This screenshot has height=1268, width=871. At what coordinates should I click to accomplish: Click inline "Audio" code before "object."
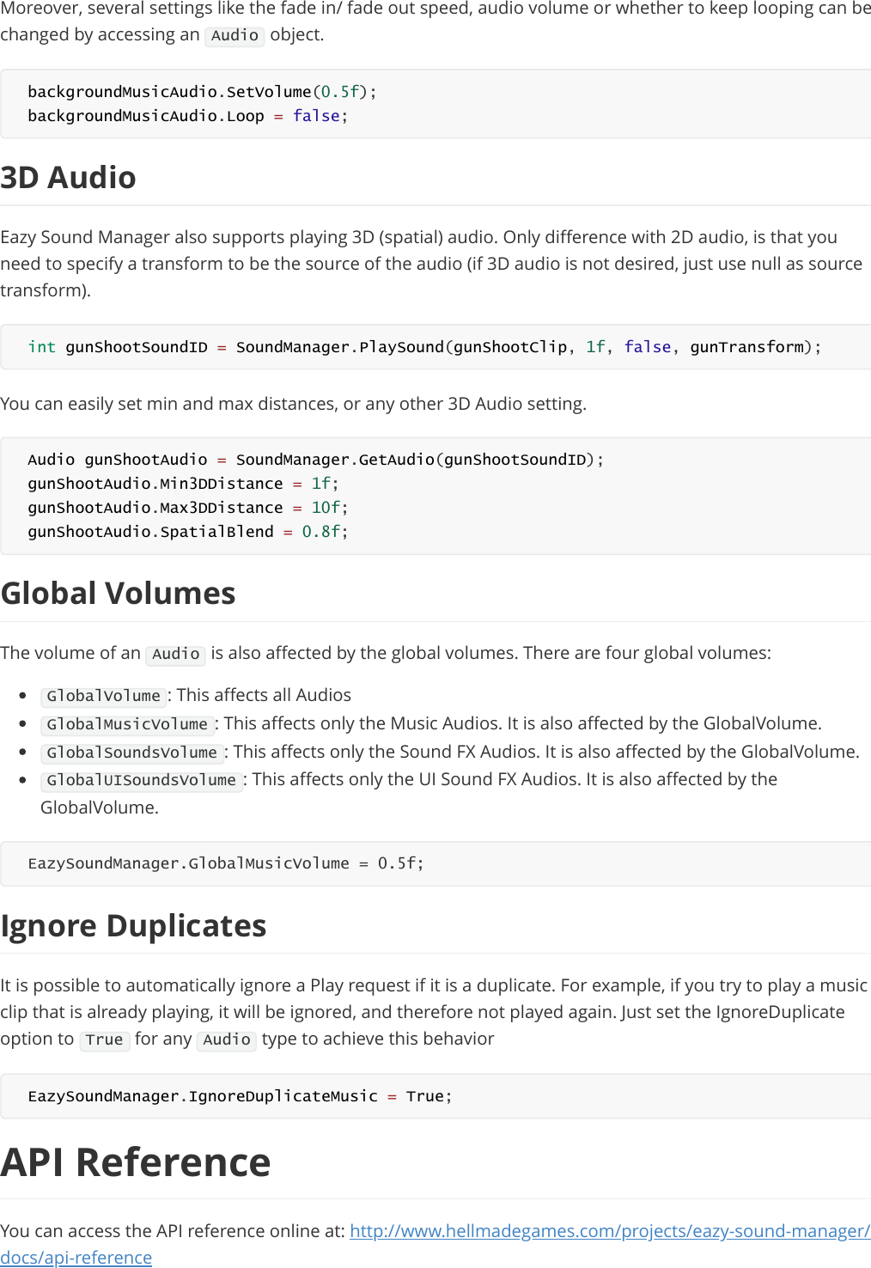coord(234,35)
